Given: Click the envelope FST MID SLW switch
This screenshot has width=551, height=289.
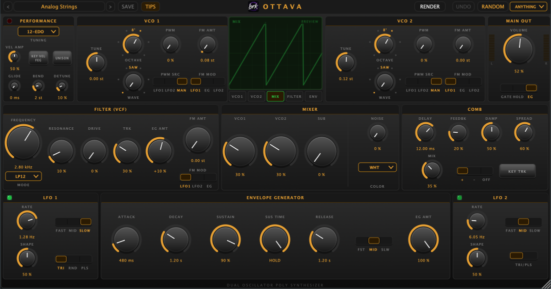Looking at the screenshot, I should coord(373,241).
